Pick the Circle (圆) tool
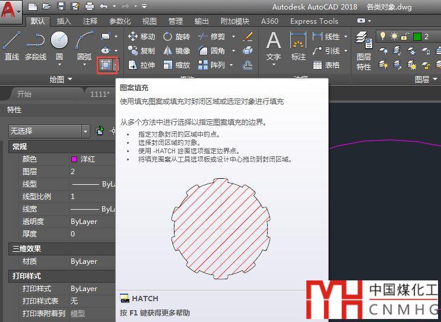This screenshot has height=322, width=441. tap(59, 46)
